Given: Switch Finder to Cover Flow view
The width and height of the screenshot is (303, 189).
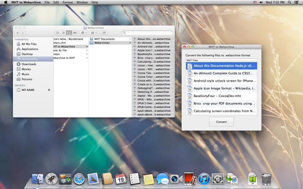Looking at the screenshot, I should (75, 33).
